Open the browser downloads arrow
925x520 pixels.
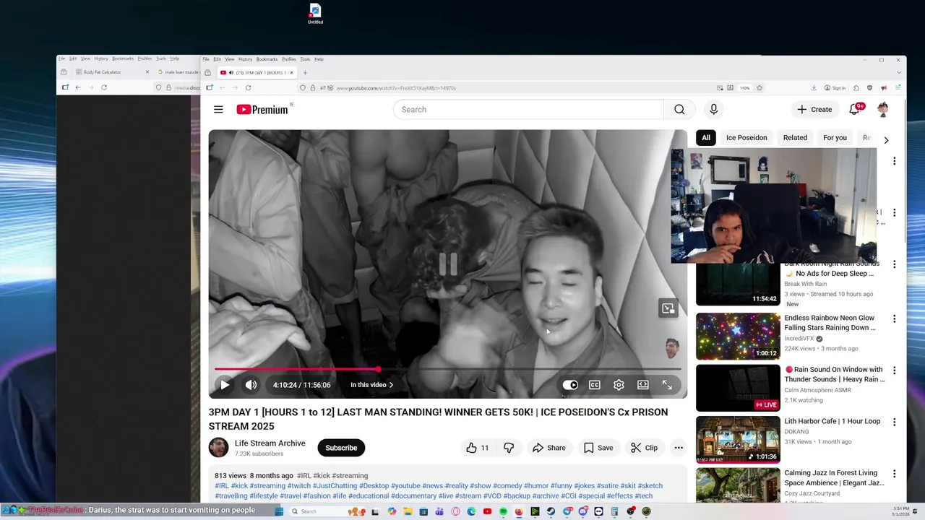(814, 88)
